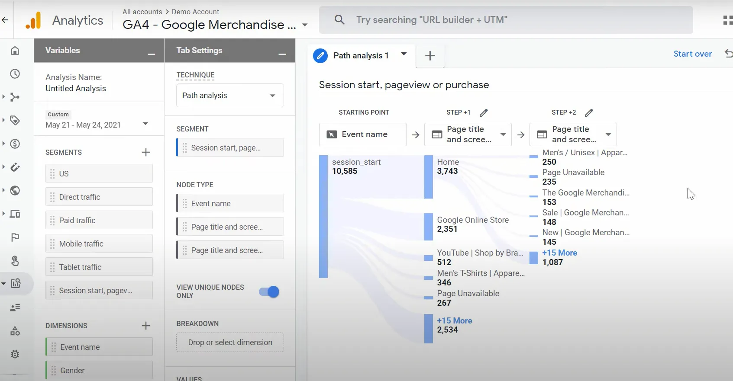733x381 pixels.
Task: Add a new analysis tab
Action: point(430,56)
